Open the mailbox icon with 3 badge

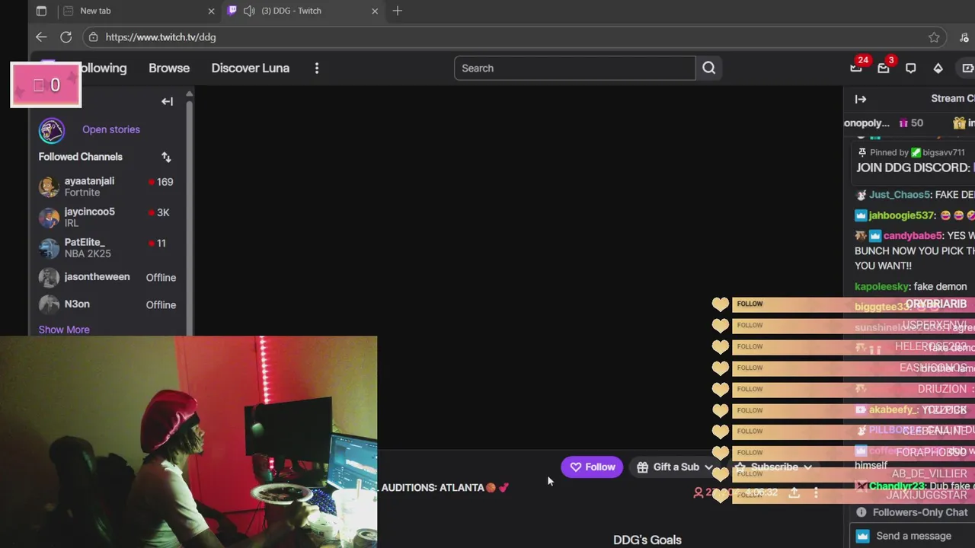click(x=884, y=68)
